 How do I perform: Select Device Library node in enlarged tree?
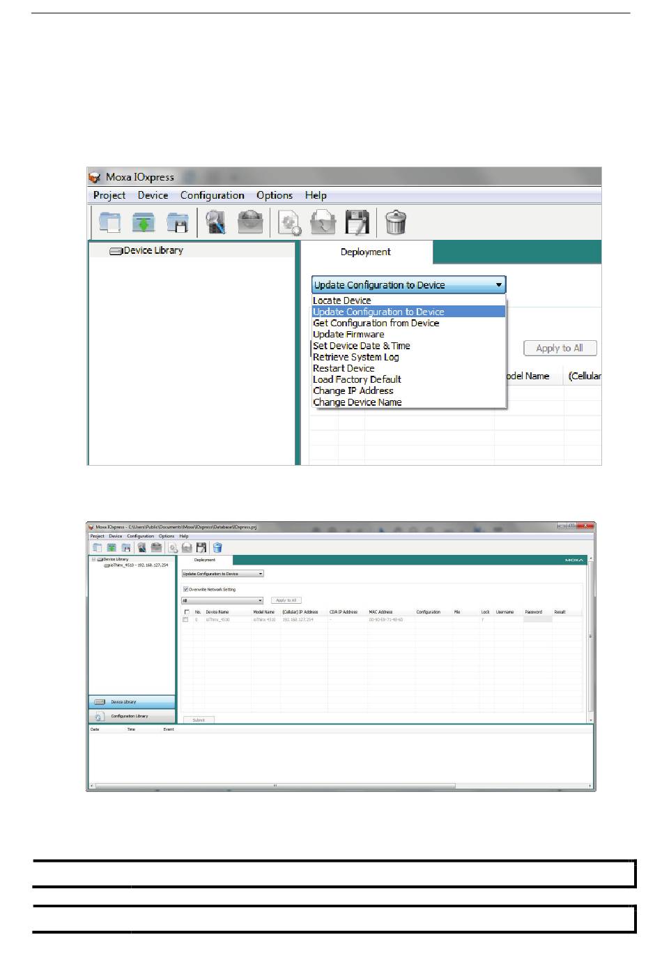pyautogui.click(x=146, y=250)
